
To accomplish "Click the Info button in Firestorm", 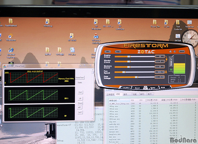I will 107,52.
